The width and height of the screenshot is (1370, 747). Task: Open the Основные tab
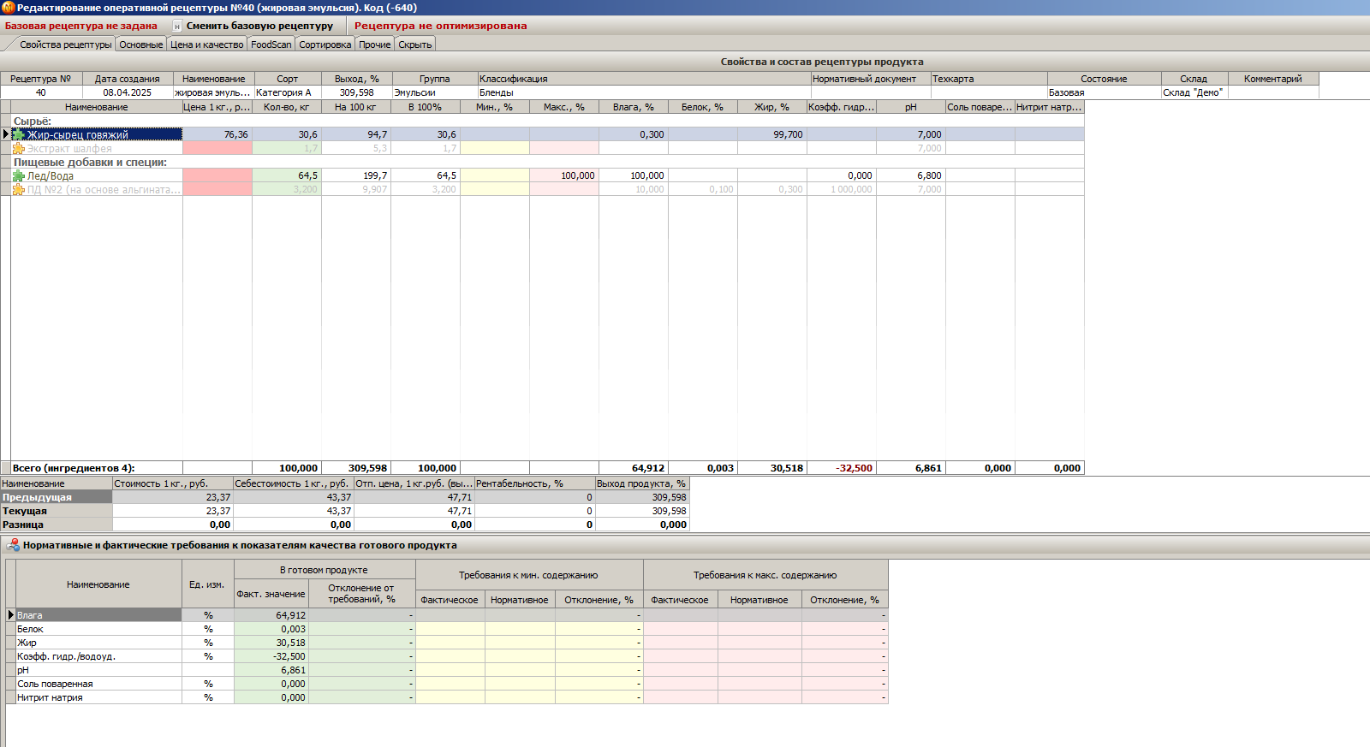coord(140,44)
